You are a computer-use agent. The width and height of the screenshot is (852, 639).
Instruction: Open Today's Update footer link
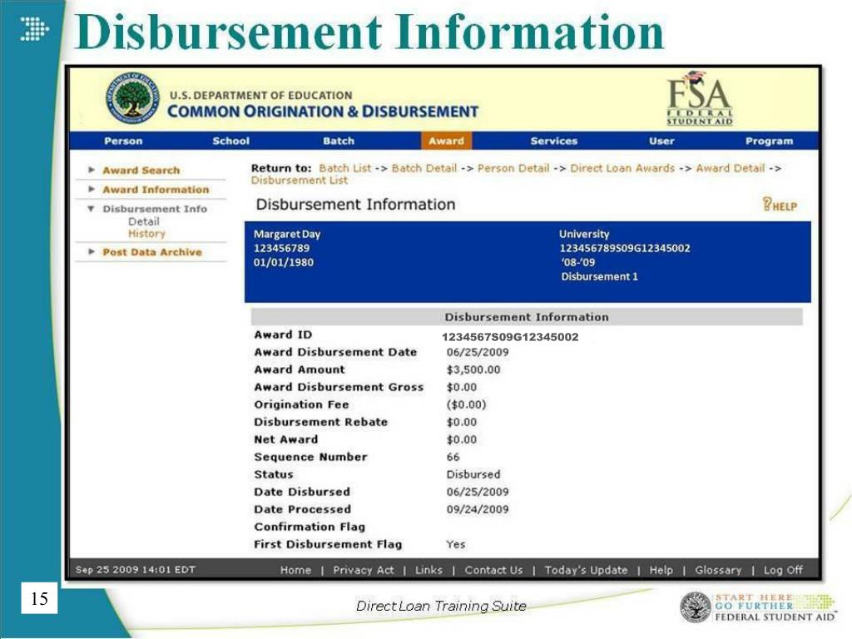tap(586, 570)
